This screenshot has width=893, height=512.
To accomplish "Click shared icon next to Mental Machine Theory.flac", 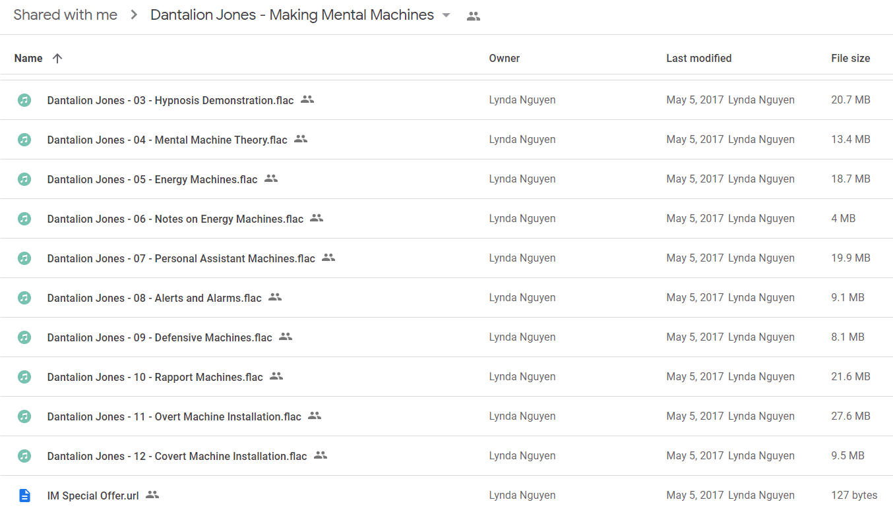I will [301, 139].
